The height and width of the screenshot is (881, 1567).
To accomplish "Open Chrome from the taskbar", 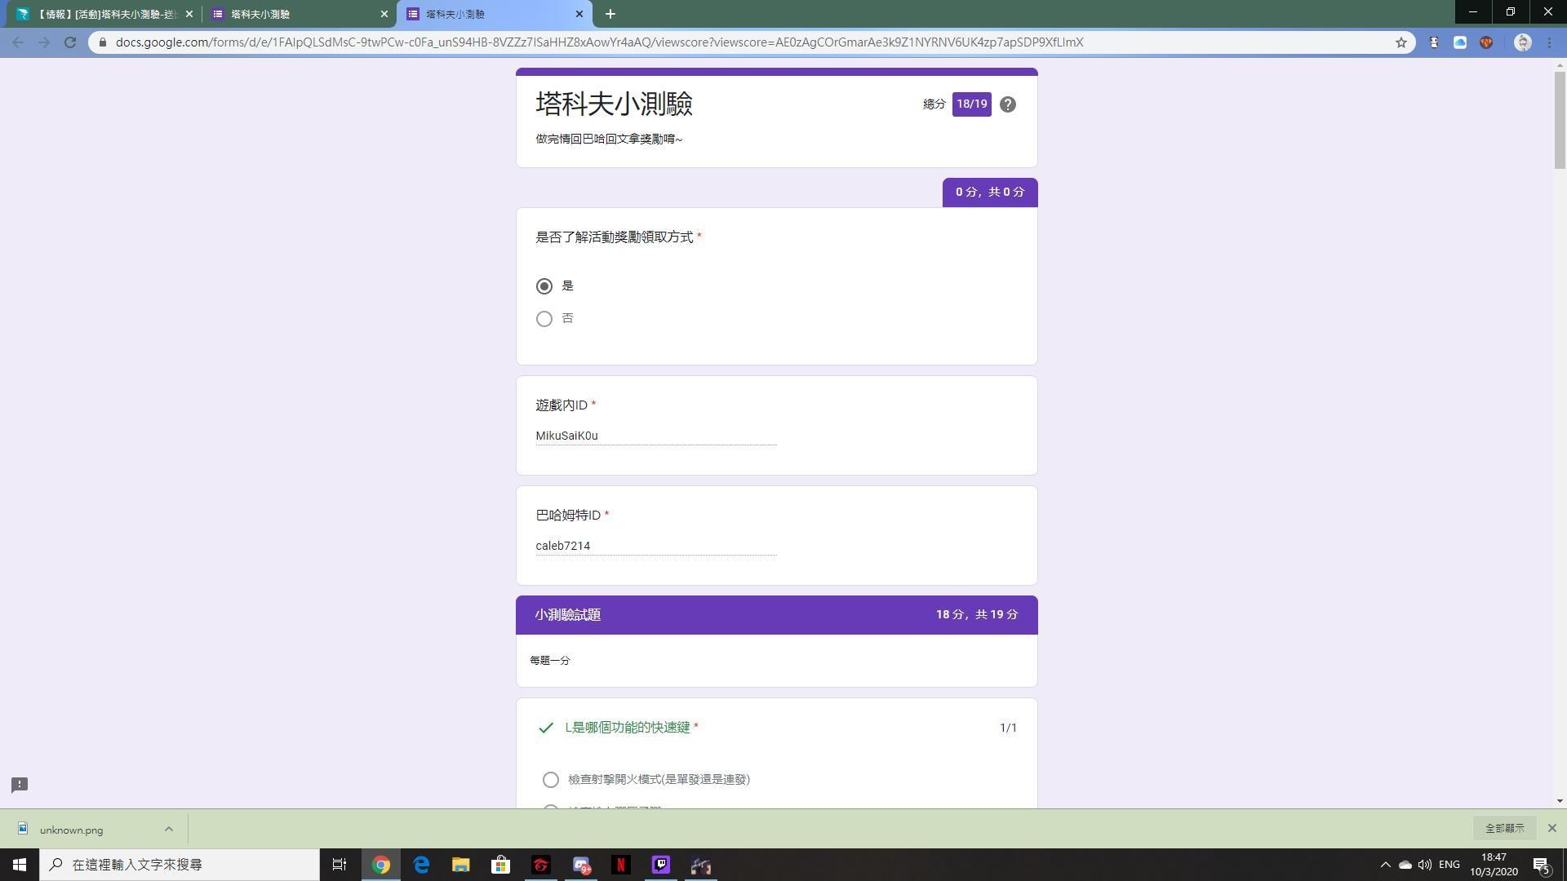I will 381,865.
